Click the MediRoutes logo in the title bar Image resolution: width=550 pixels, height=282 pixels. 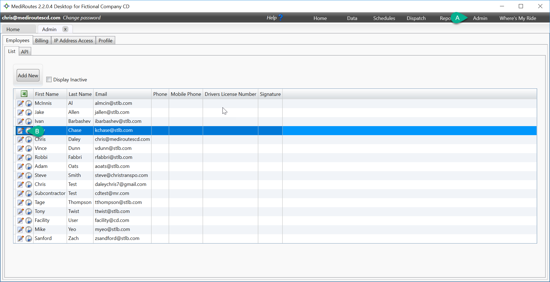(7, 6)
